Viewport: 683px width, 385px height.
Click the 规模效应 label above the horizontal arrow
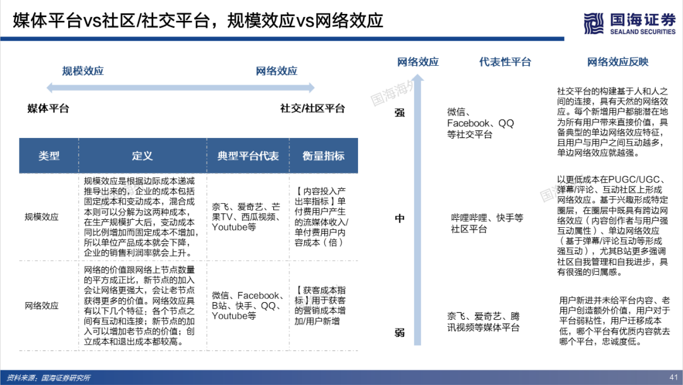tap(83, 71)
